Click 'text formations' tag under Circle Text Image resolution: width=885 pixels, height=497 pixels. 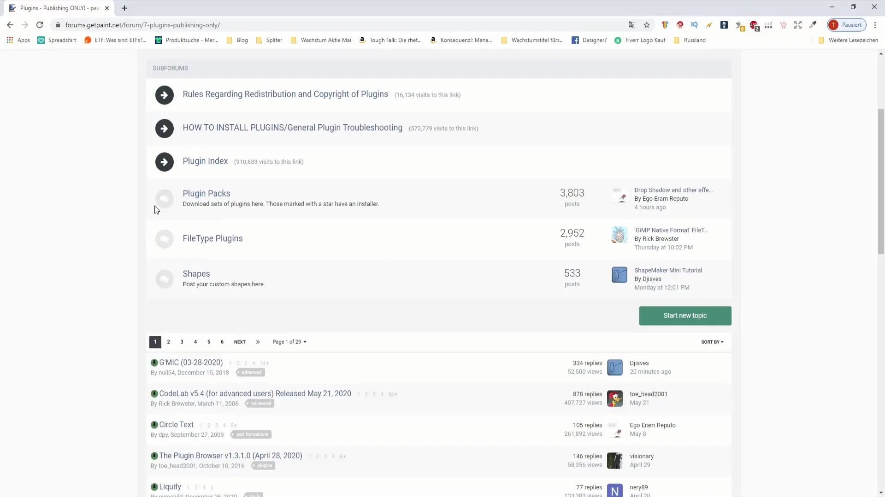pos(251,434)
